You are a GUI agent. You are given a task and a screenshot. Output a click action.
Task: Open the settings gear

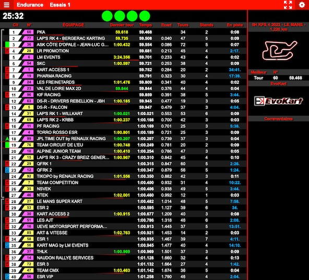302,5
